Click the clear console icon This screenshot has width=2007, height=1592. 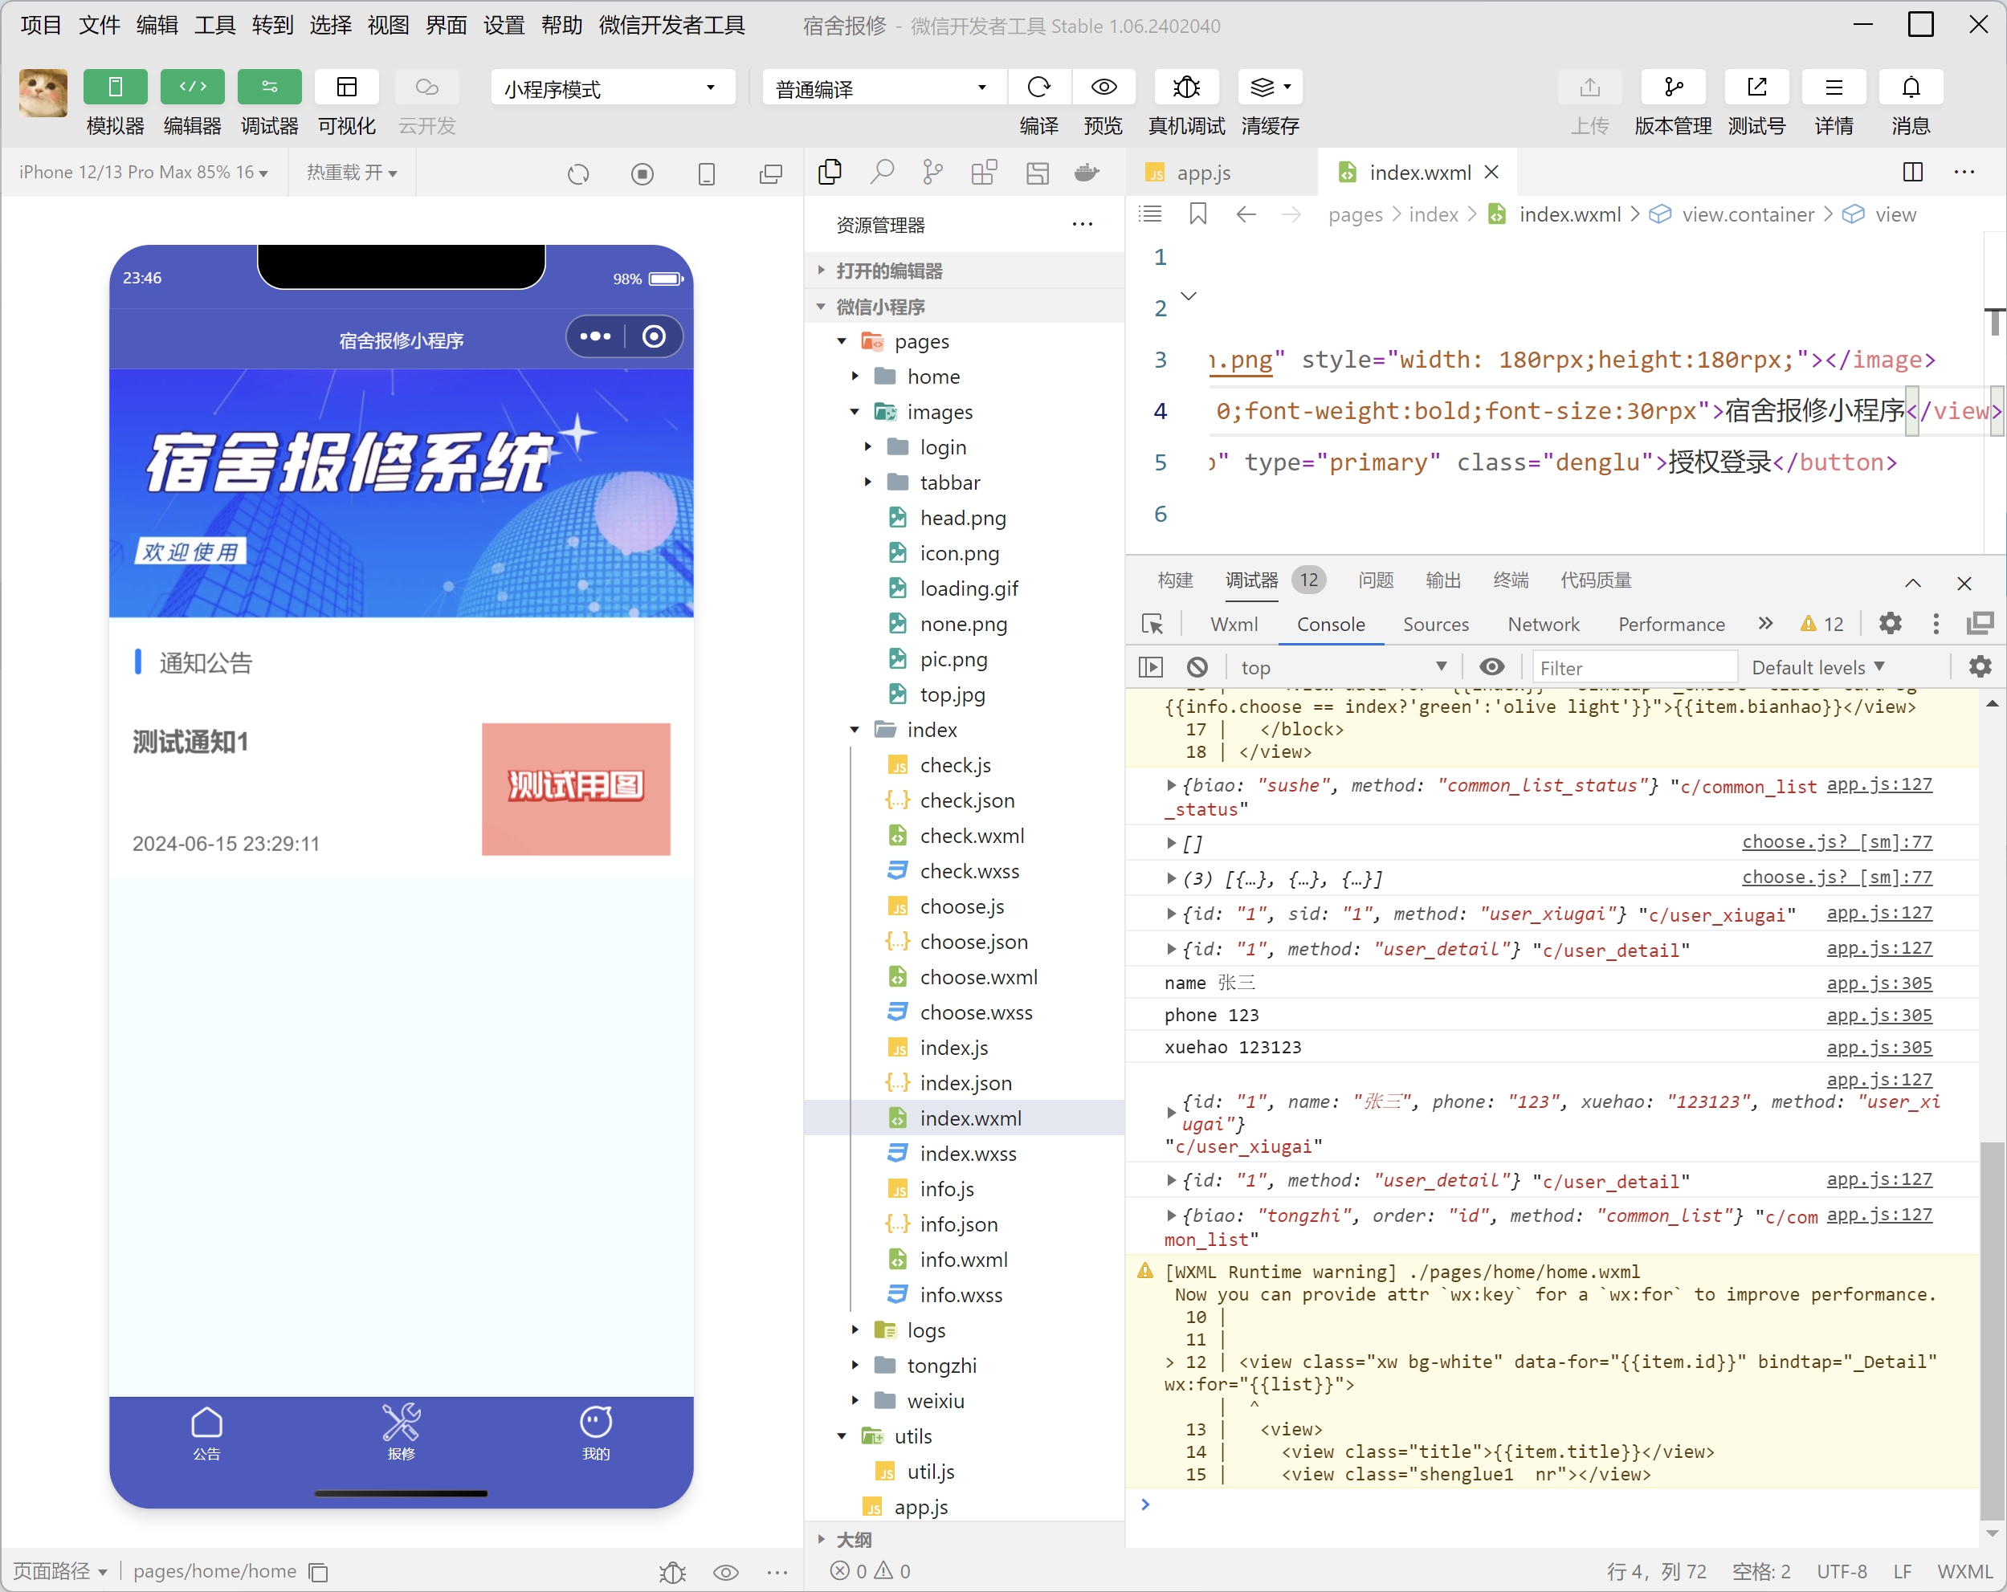click(x=1197, y=667)
